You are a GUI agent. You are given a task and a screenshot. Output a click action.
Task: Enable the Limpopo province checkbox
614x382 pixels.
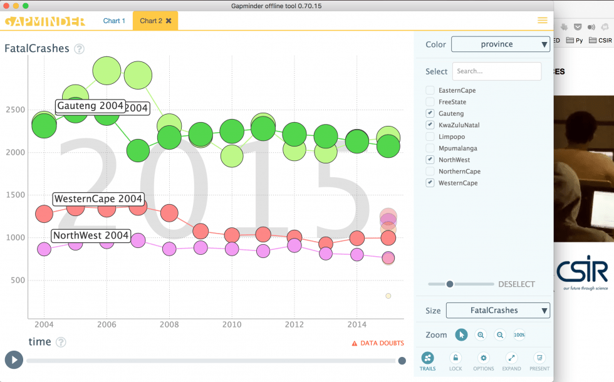[x=430, y=137]
